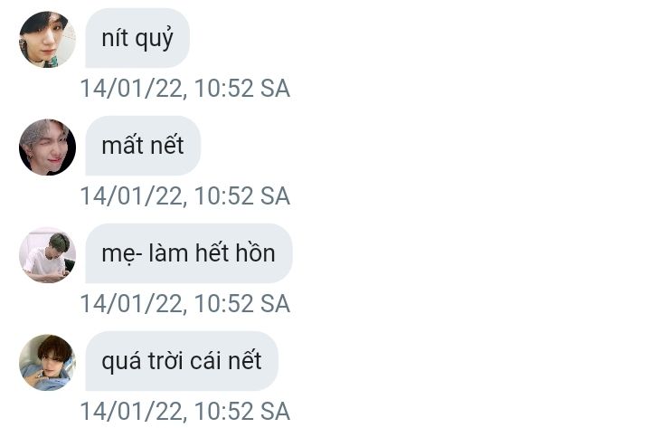651x428 pixels.
Task: Select the avatar next to "quá trời cái nết"
Action: pyautogui.click(x=47, y=362)
